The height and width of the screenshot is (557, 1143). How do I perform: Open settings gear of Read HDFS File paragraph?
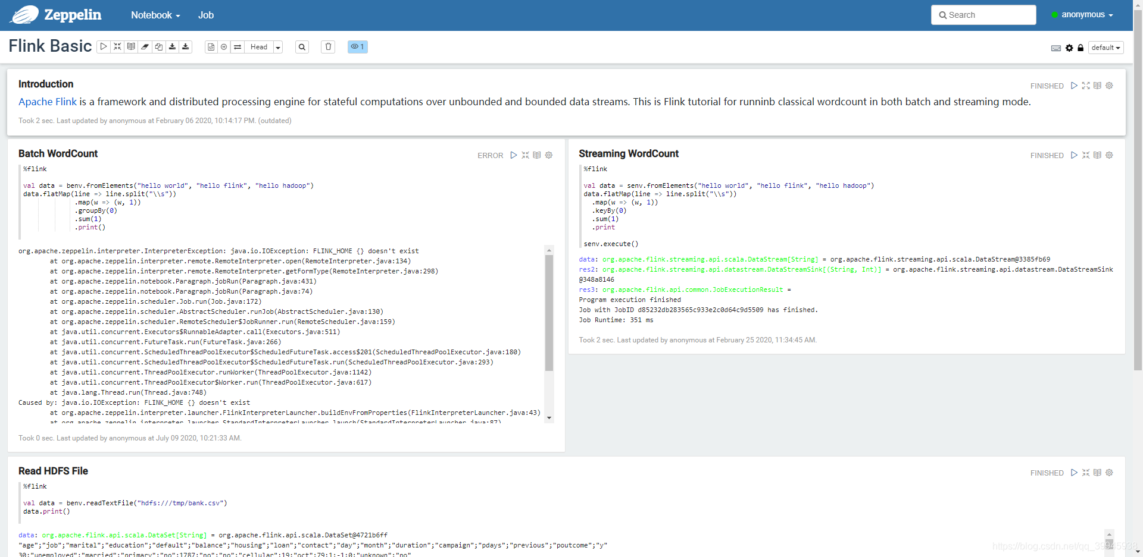(1109, 473)
